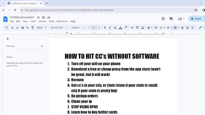The height and width of the screenshot is (115, 205).
Task: Toggle the numbered list
Action: pyautogui.click(x=175, y=28)
